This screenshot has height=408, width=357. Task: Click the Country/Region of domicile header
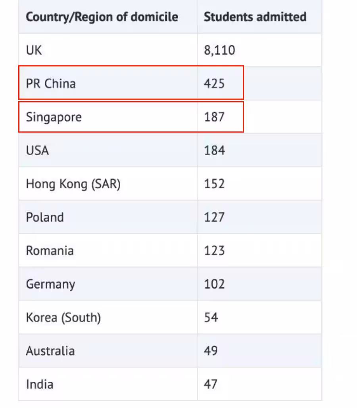102,17
